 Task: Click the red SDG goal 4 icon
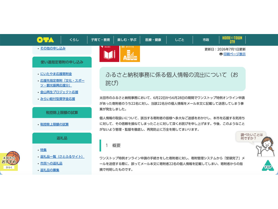pyautogui.click(x=109, y=54)
